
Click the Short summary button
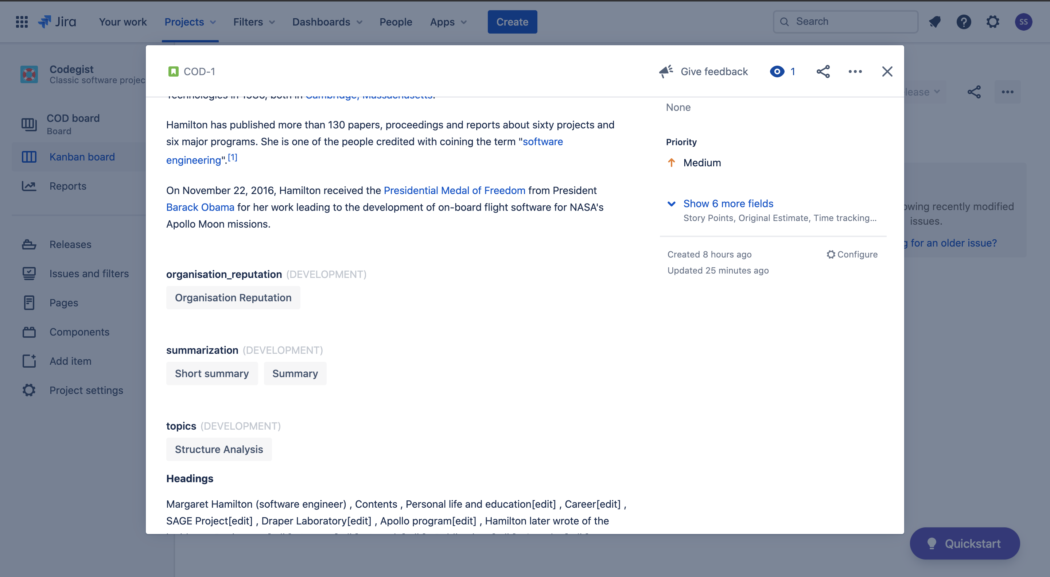(211, 373)
